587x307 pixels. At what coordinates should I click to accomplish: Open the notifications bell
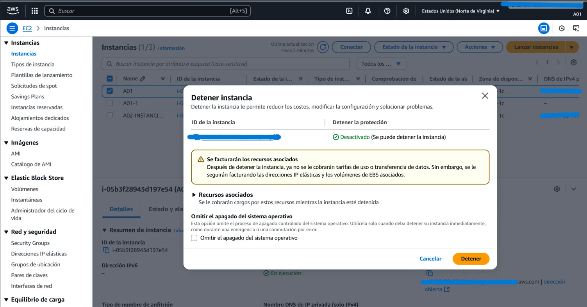pos(368,11)
